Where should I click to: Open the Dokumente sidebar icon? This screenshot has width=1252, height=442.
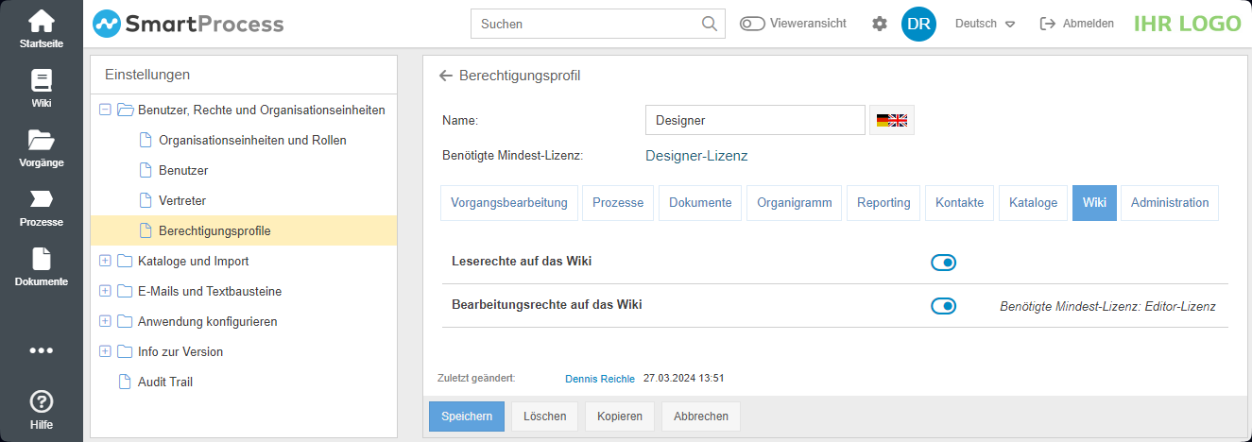point(41,259)
